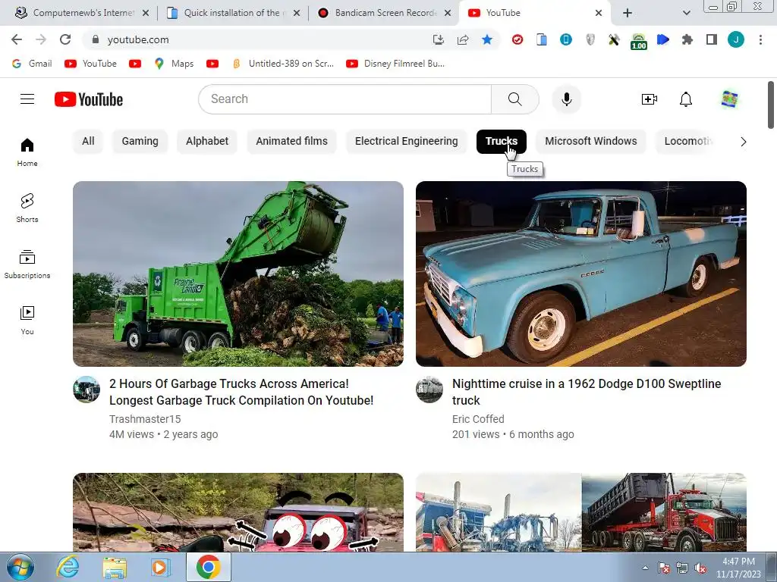
Task: Open Subscriptions in the sidebar
Action: point(27,264)
